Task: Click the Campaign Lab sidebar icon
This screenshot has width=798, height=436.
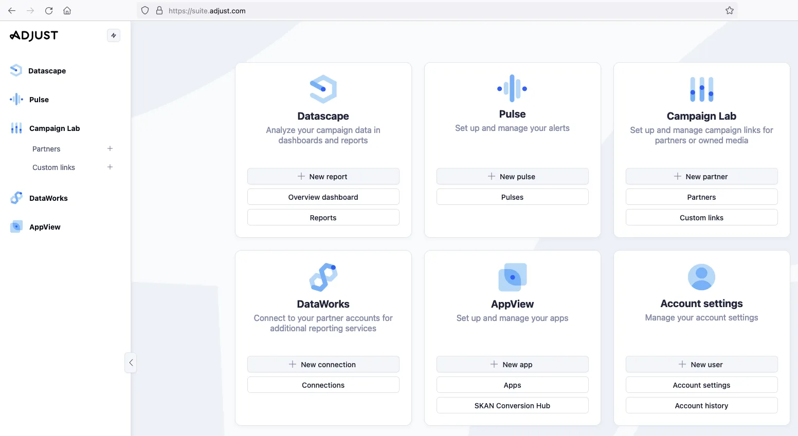Action: pos(16,128)
